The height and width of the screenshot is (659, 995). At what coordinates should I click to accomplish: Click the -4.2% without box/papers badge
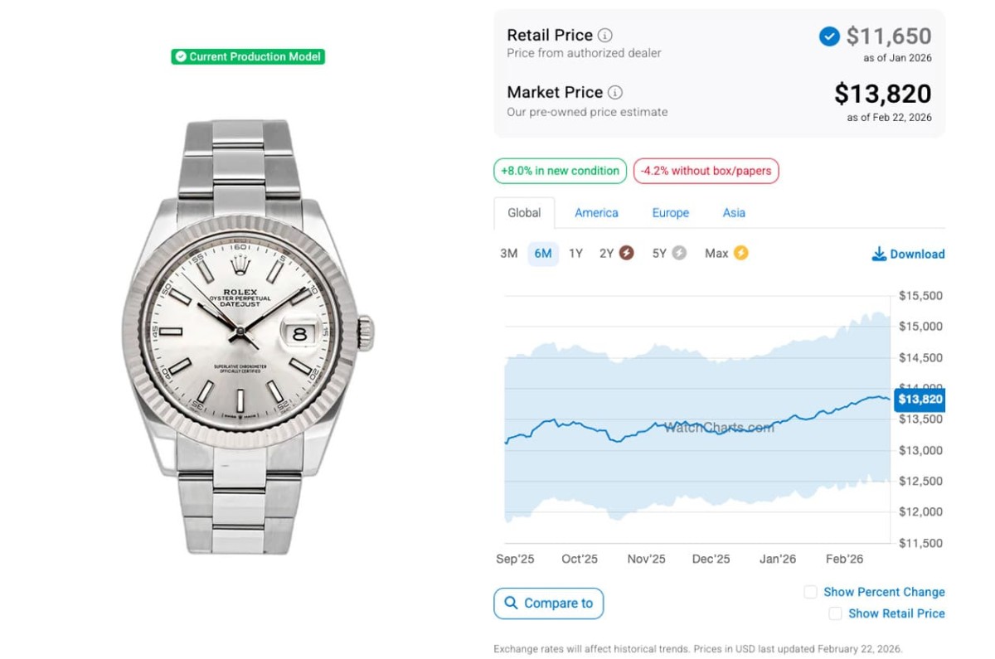pos(706,172)
